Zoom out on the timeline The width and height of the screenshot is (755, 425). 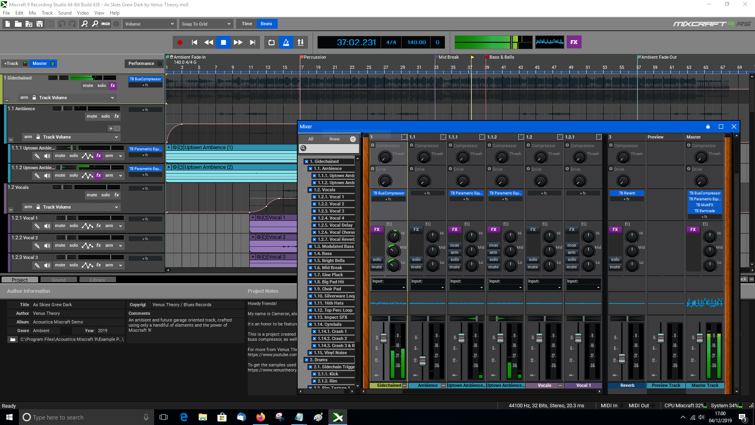(x=95, y=24)
